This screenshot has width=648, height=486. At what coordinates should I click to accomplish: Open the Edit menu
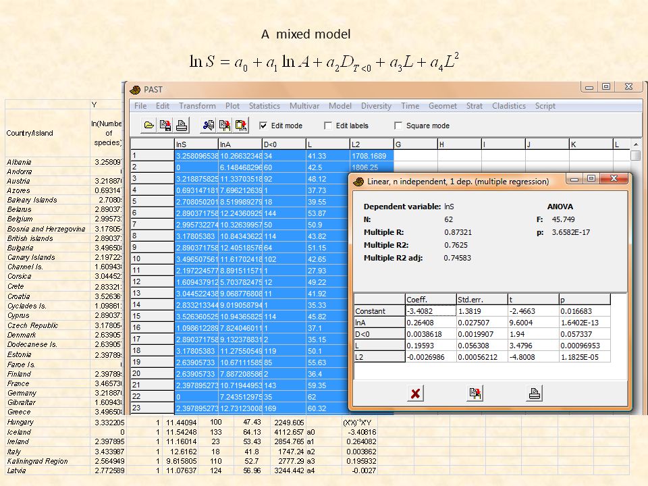tap(163, 106)
